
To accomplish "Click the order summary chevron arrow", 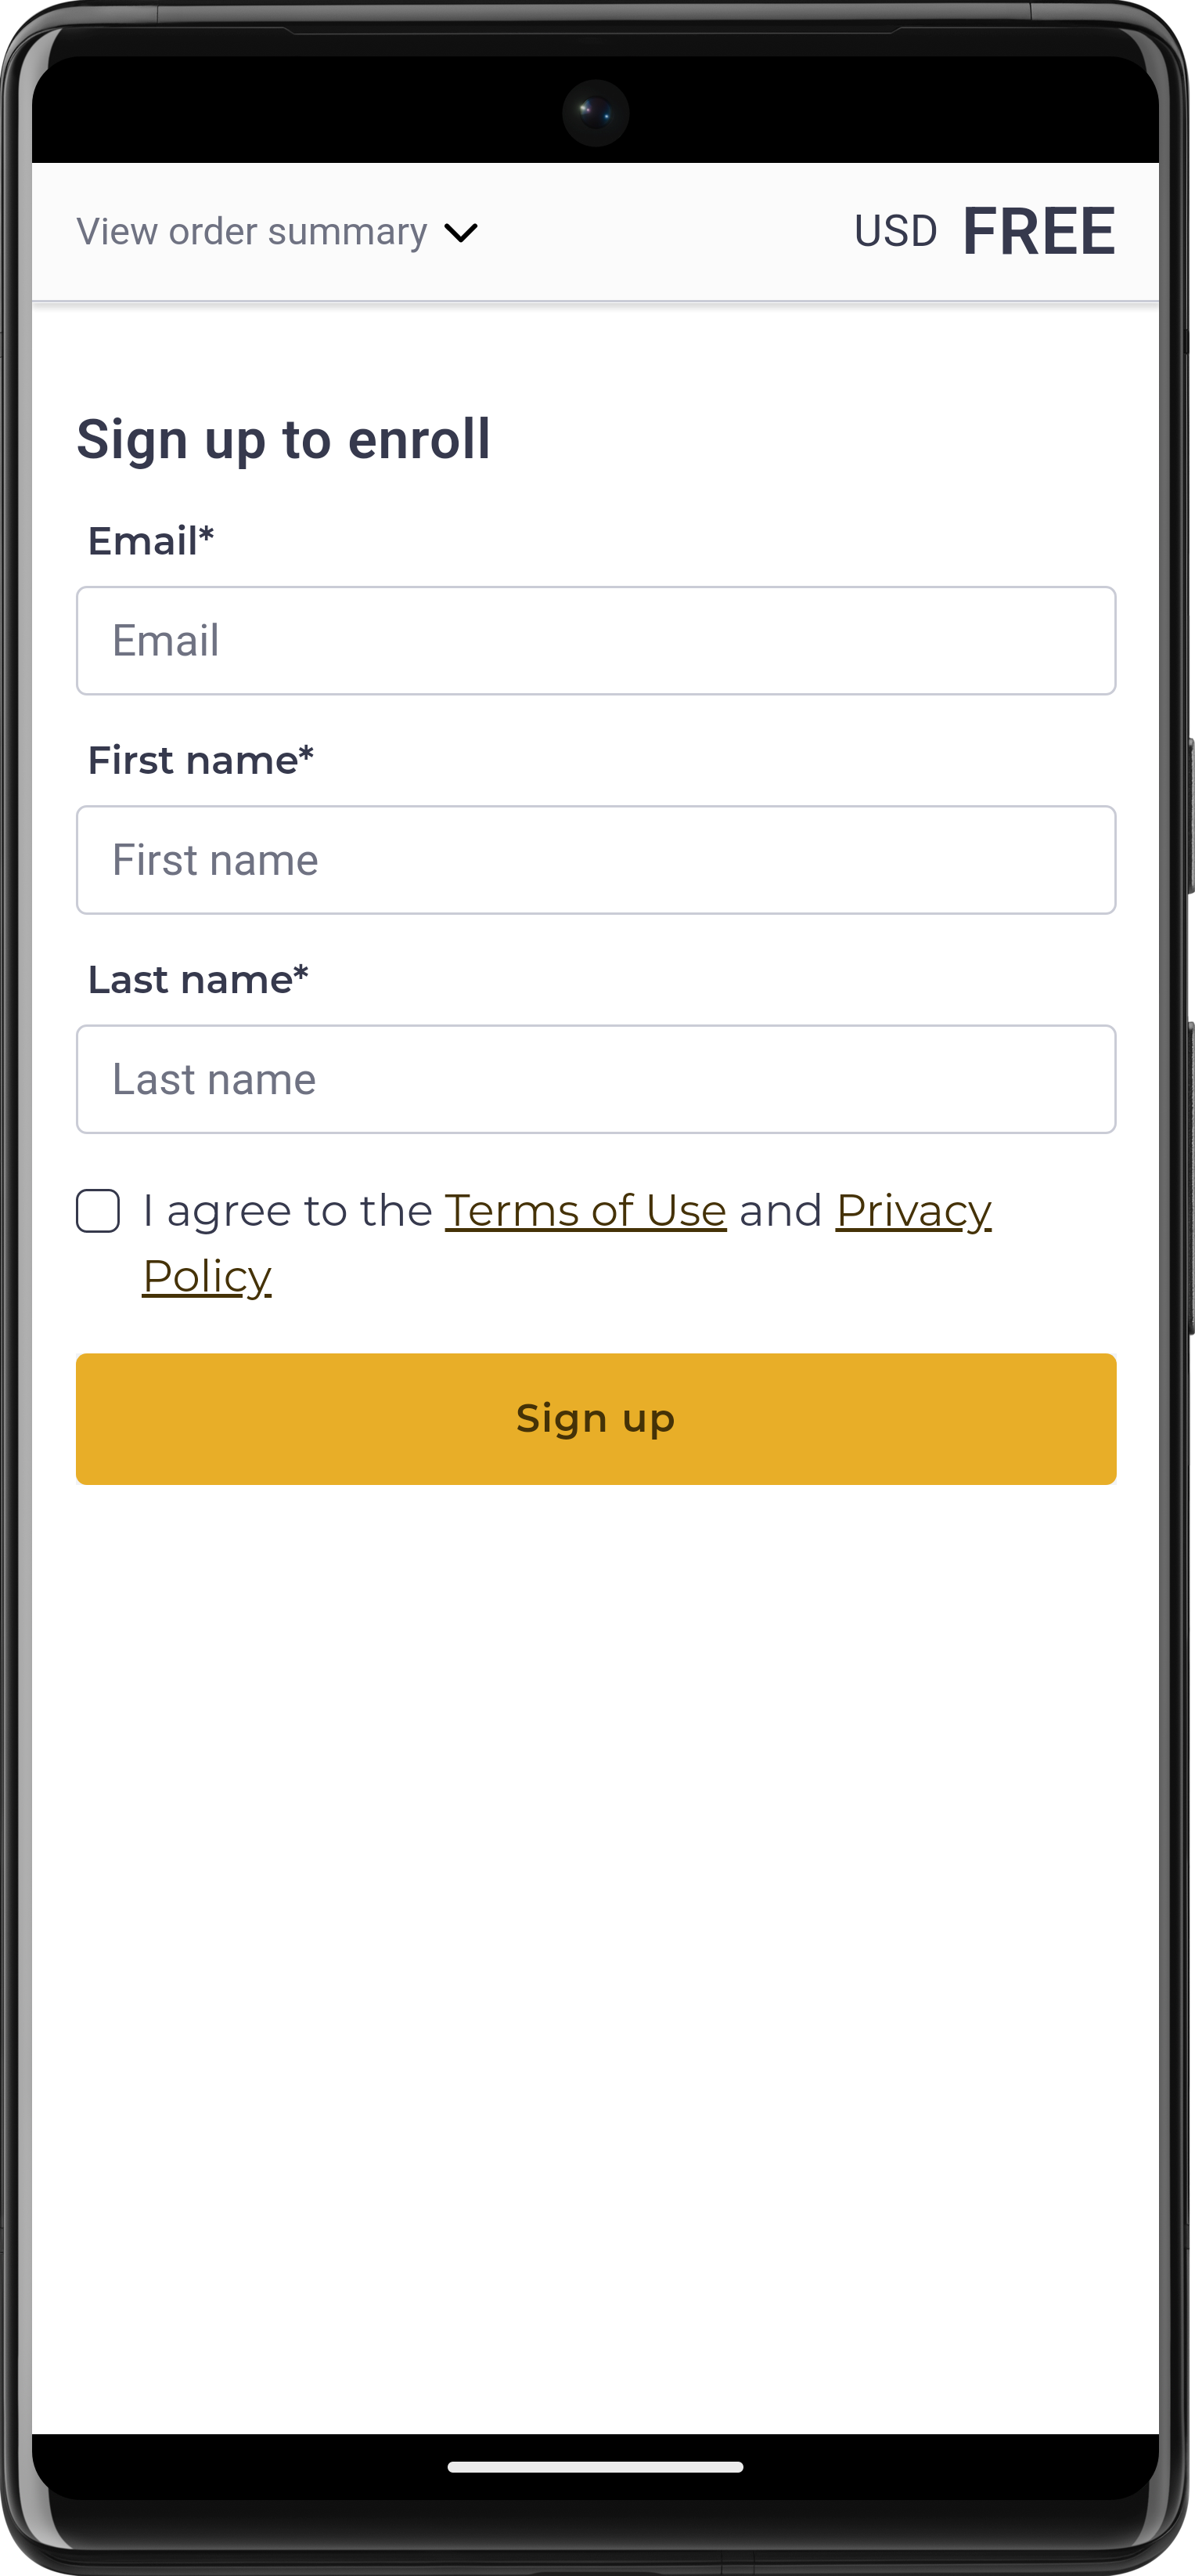I will pyautogui.click(x=461, y=233).
